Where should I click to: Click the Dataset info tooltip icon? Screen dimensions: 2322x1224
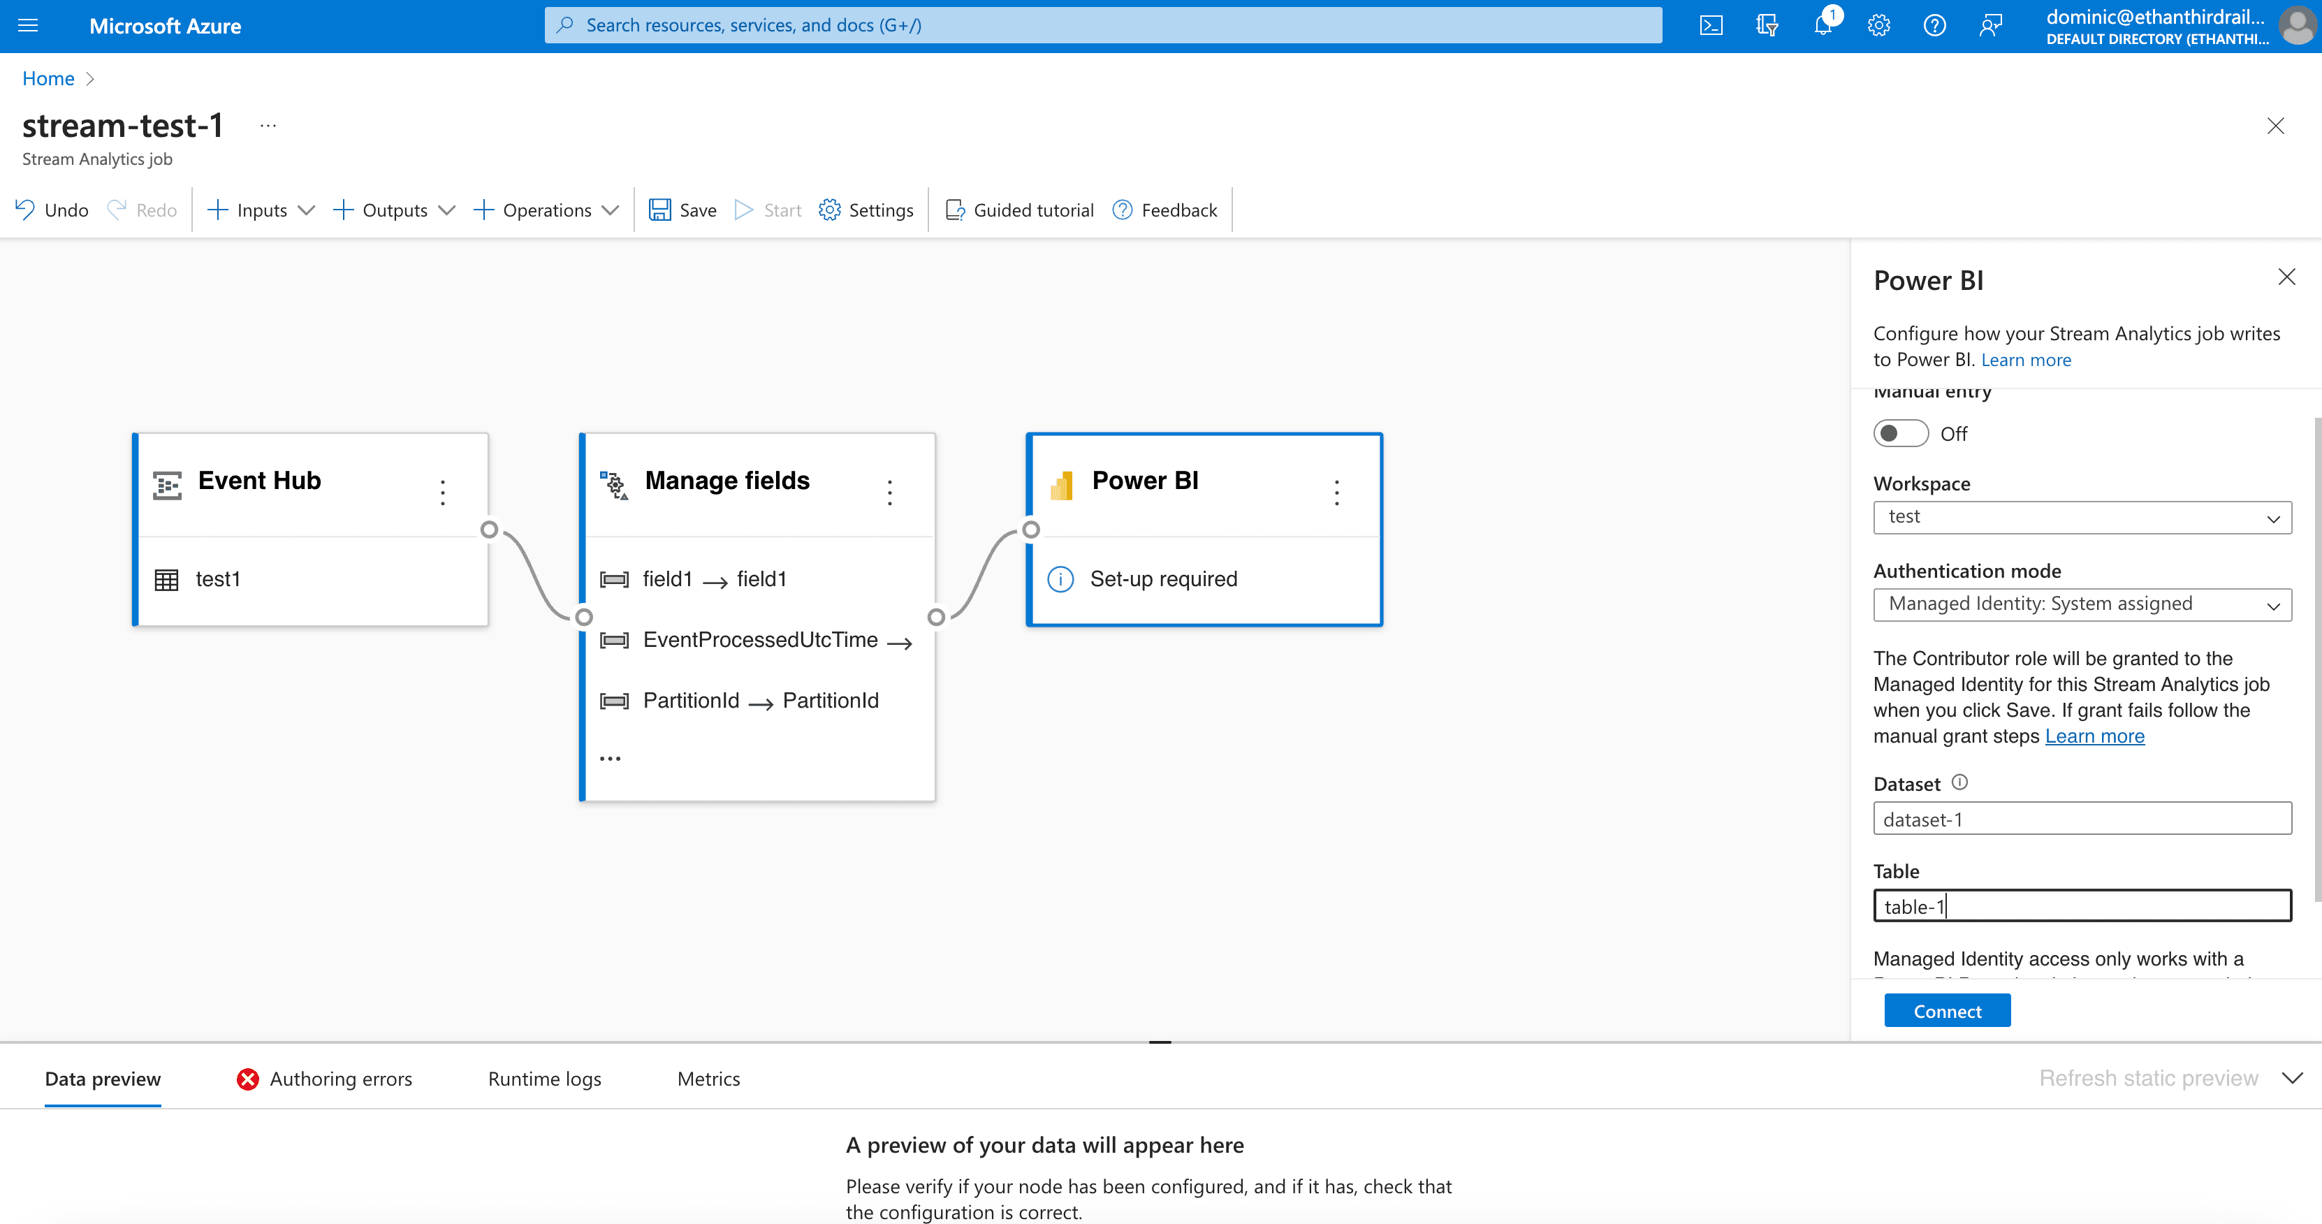1959,782
